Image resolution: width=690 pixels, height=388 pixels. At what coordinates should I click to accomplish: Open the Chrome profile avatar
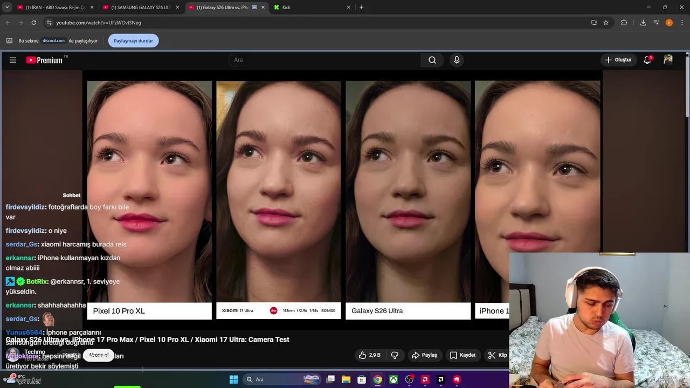coord(669,23)
